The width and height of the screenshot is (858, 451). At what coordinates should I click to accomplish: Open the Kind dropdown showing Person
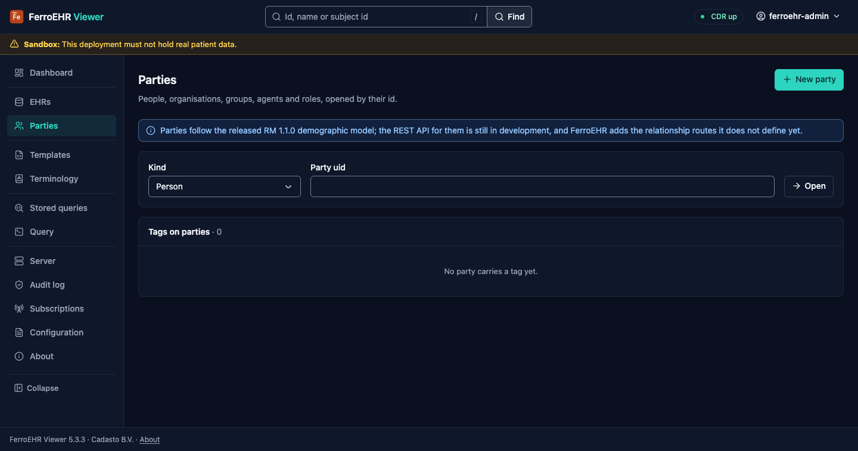point(225,186)
